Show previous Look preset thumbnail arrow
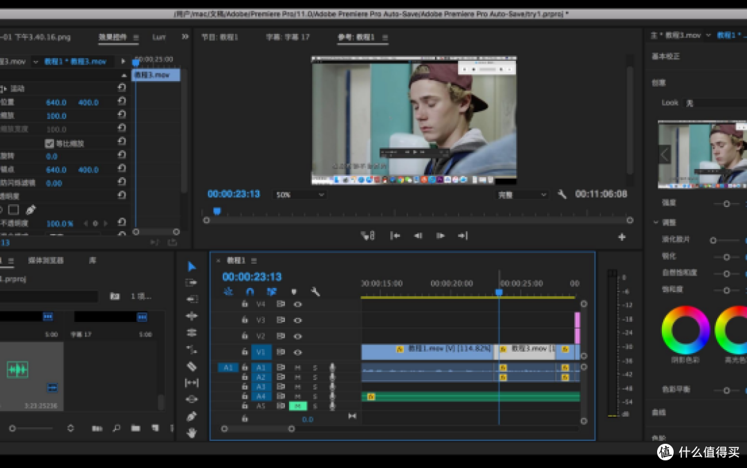747x468 pixels. (665, 154)
